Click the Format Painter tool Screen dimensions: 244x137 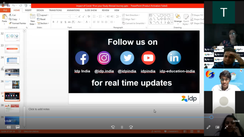[x=18, y=23]
